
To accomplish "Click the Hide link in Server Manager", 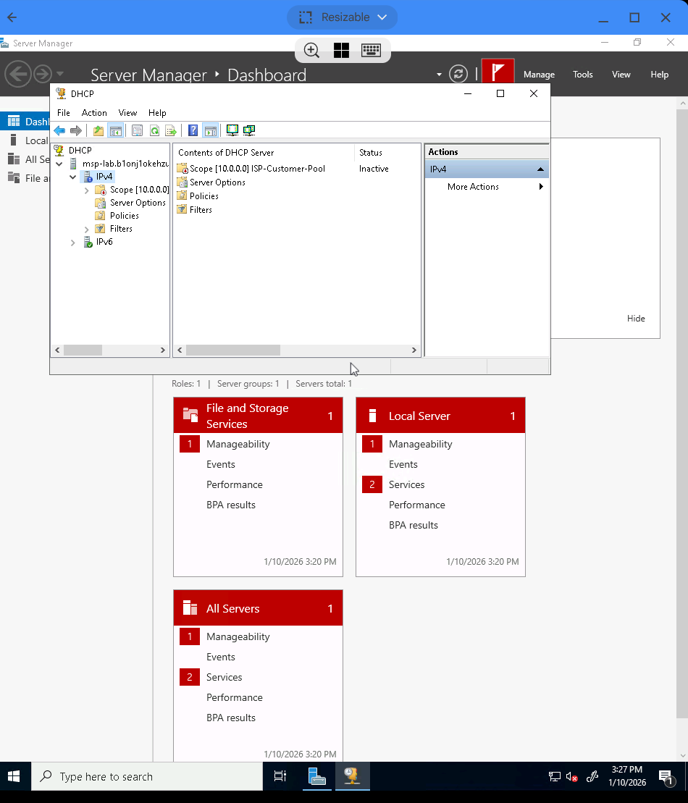I will click(x=635, y=319).
